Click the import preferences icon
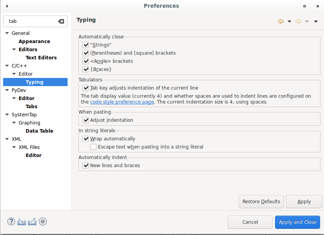 [22, 222]
